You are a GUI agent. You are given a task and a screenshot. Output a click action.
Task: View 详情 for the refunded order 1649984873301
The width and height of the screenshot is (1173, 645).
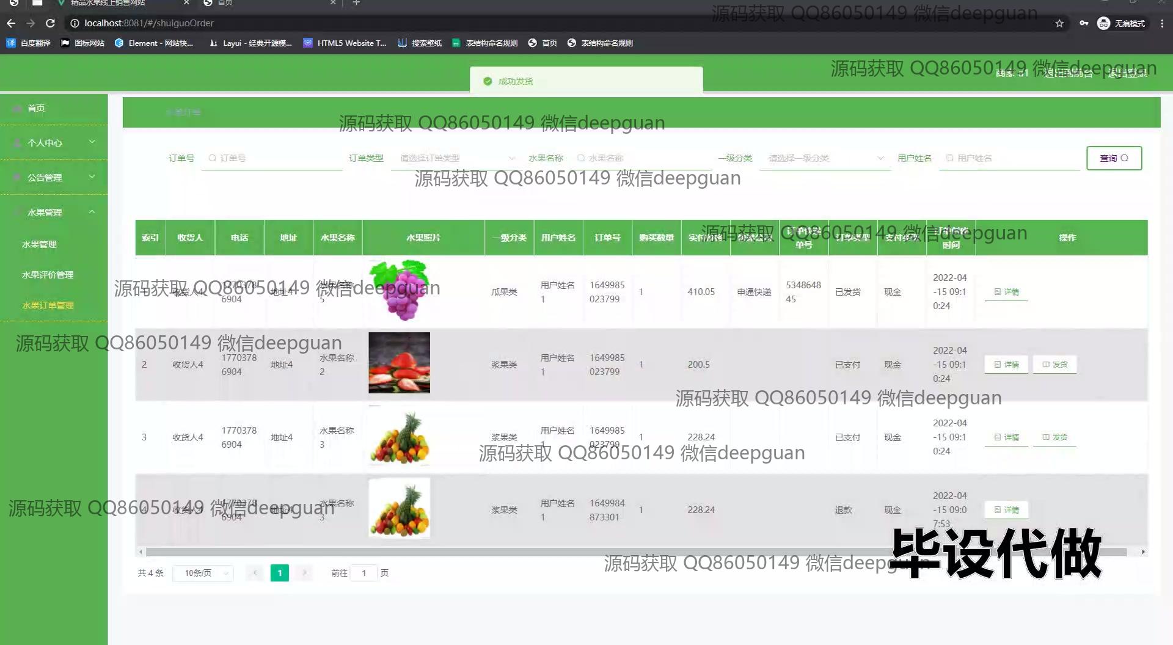tap(1006, 510)
